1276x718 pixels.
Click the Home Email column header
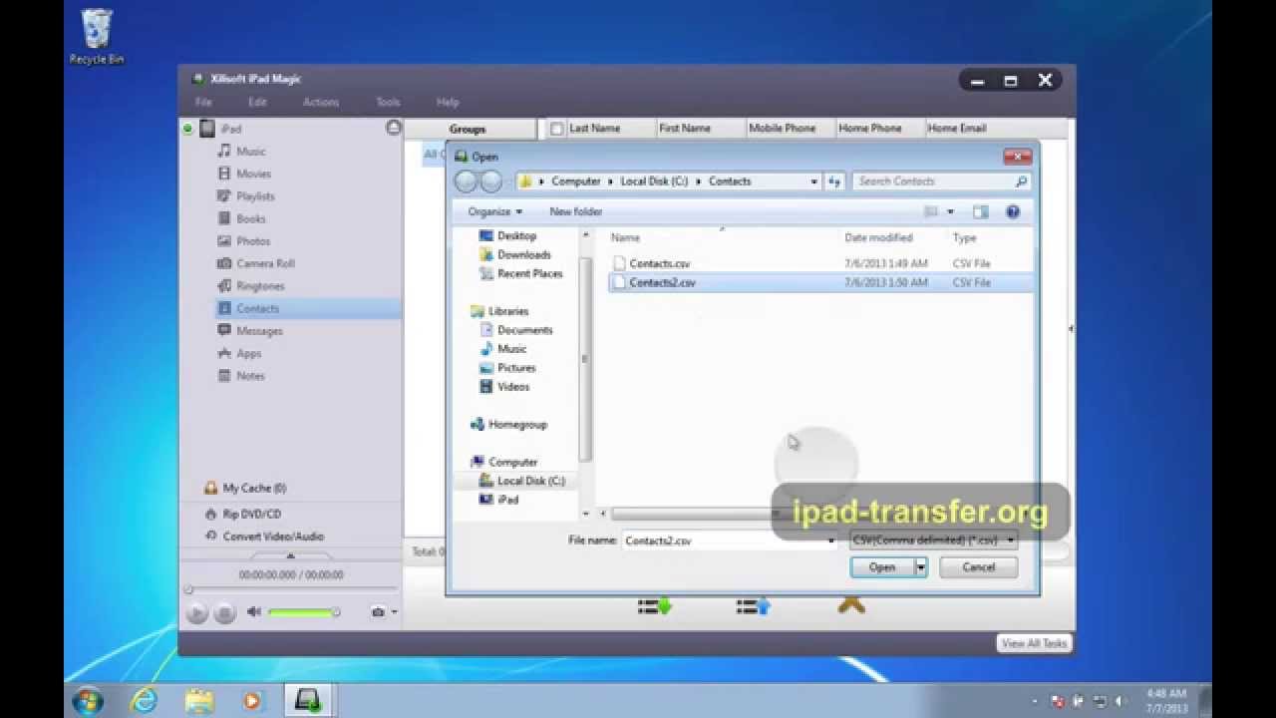956,128
